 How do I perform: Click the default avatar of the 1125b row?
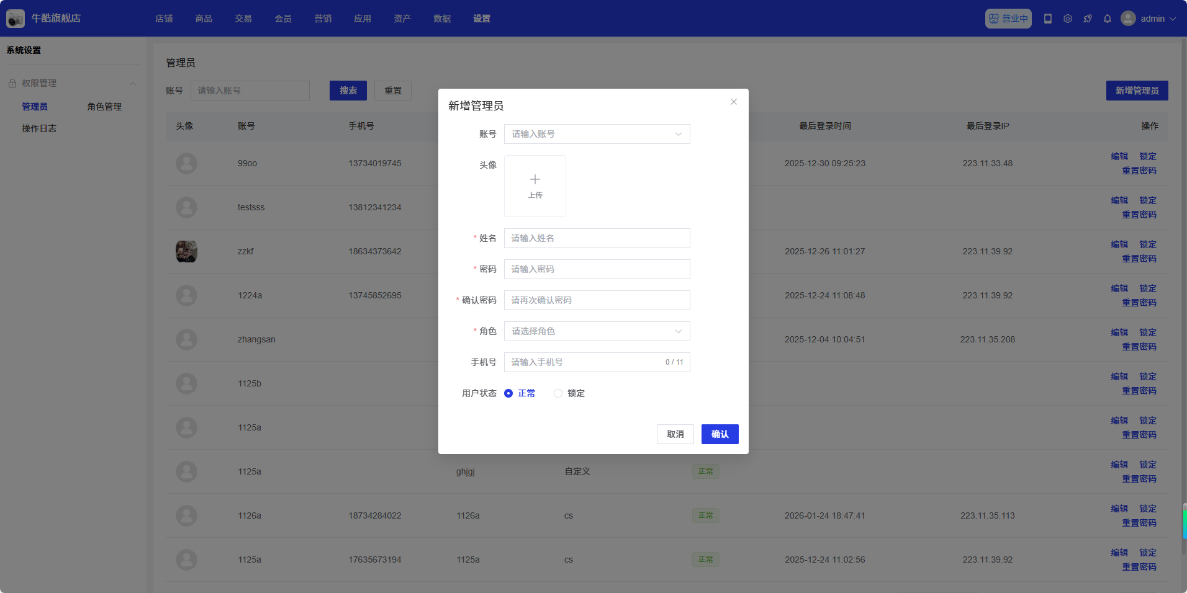(x=186, y=383)
